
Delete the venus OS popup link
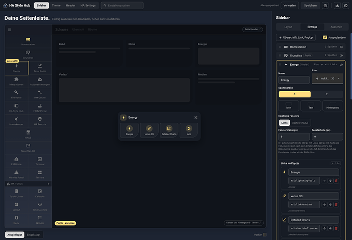pyautogui.click(x=336, y=204)
